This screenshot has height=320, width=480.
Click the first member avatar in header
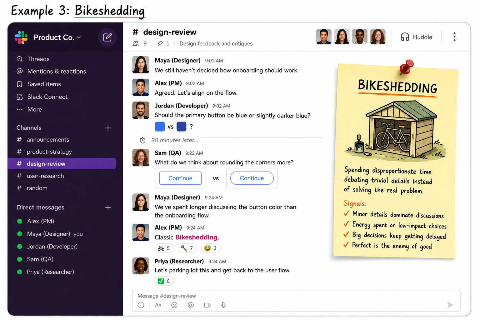click(324, 37)
